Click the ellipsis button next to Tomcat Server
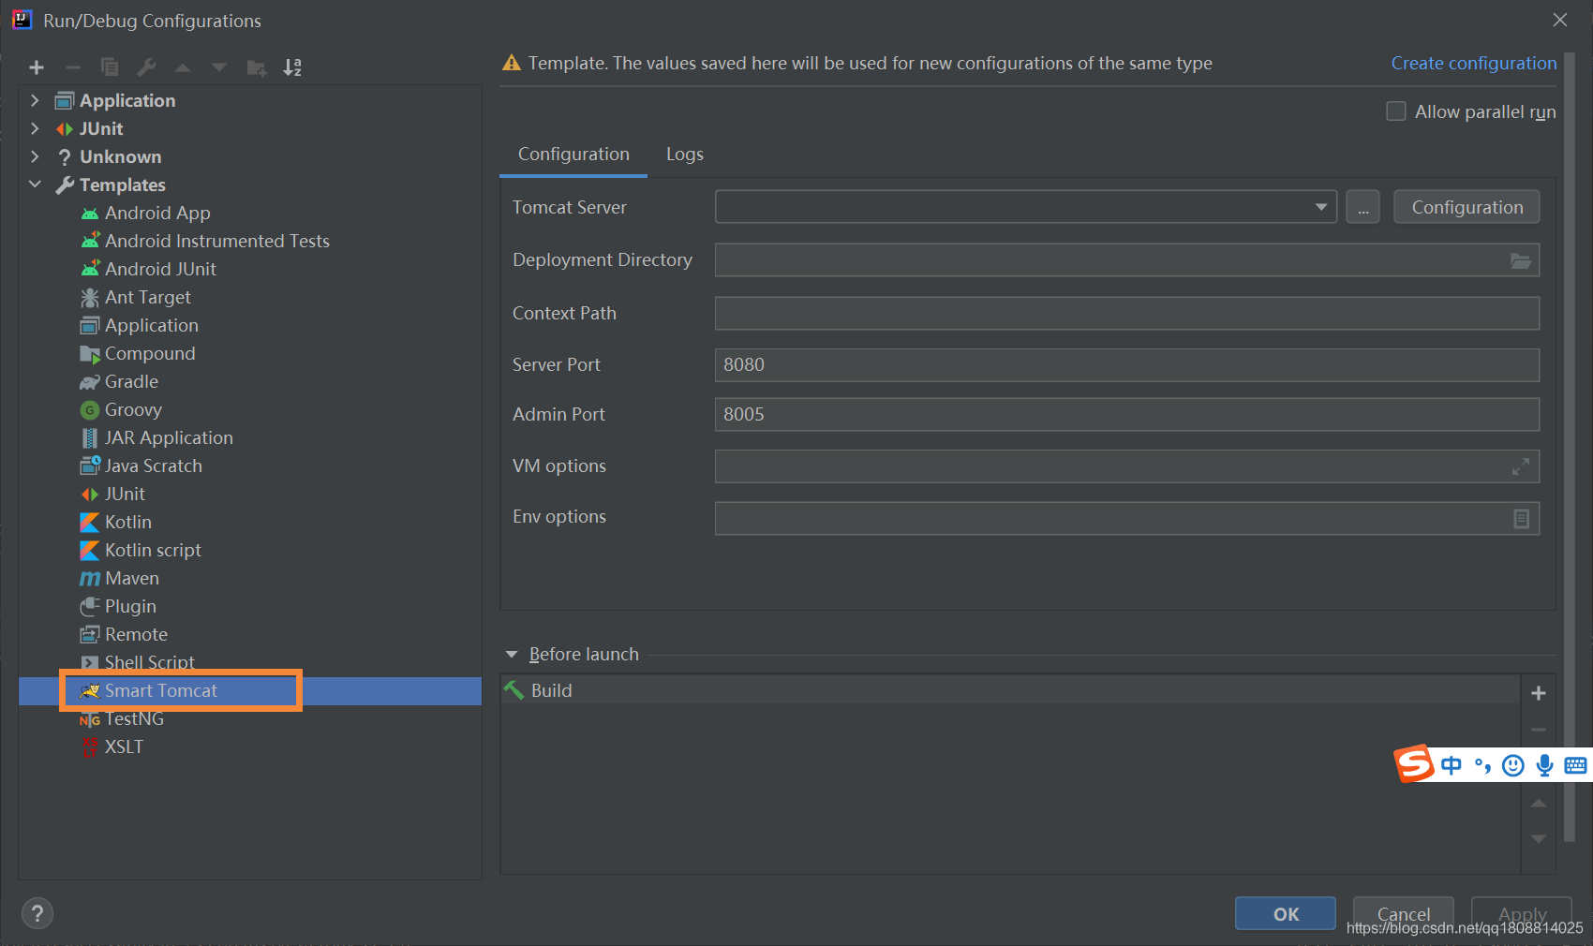The width and height of the screenshot is (1593, 946). 1363,207
